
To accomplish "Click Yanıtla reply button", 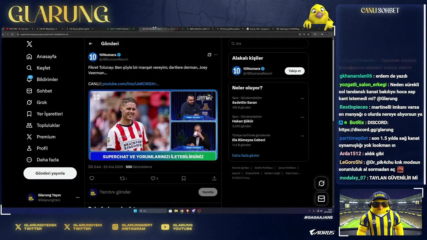I will 208,192.
